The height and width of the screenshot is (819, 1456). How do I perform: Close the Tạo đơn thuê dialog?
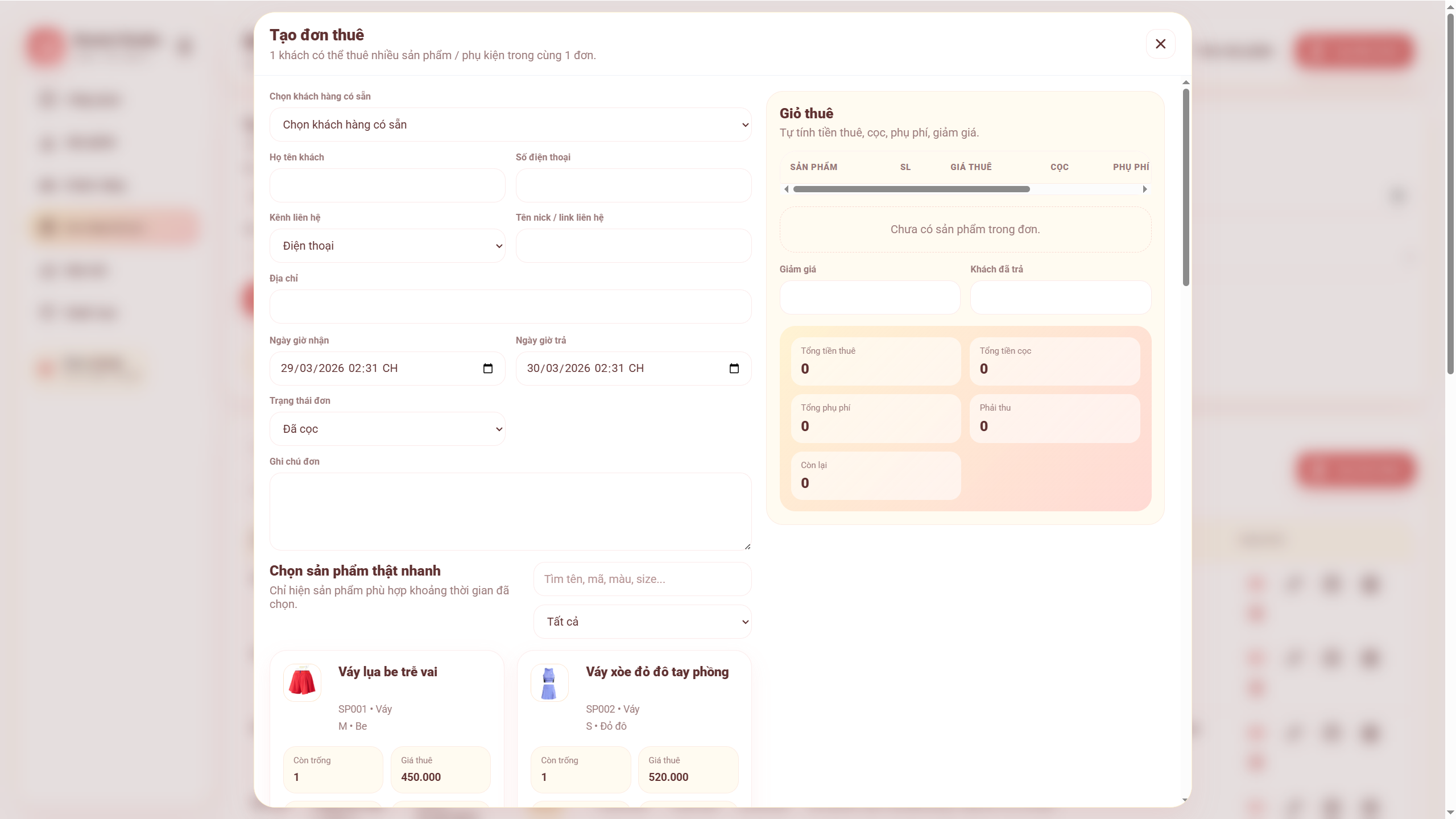tap(1160, 44)
